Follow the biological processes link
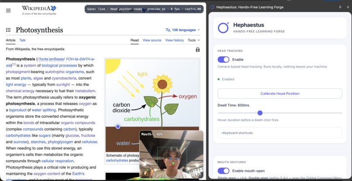Screen dimensions: 352x181 (x=59, y=66)
